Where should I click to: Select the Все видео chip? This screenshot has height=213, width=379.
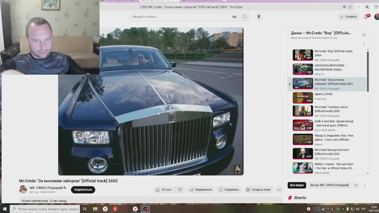[x=297, y=185]
